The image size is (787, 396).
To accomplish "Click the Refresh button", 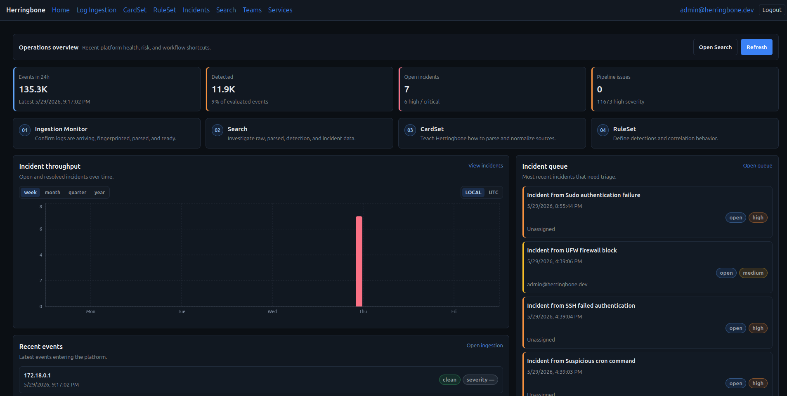I will [756, 47].
